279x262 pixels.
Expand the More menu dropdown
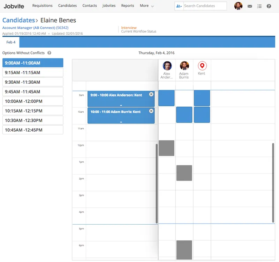146,6
